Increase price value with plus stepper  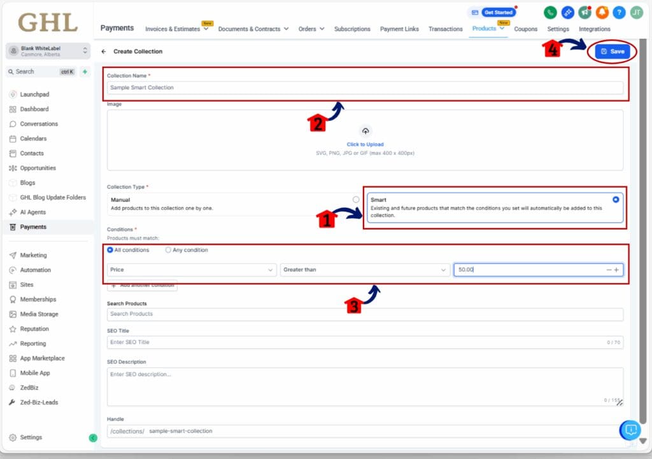pos(616,270)
